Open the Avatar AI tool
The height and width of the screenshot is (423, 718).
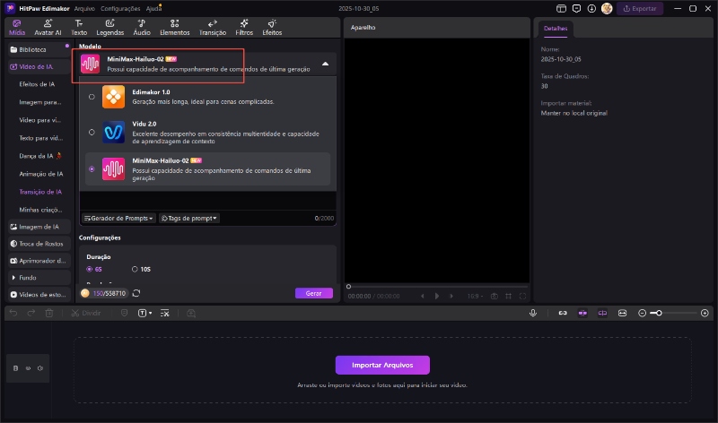46,26
